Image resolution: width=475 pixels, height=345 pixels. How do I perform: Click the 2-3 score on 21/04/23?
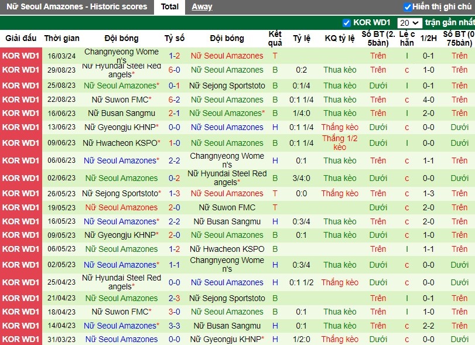click(174, 298)
